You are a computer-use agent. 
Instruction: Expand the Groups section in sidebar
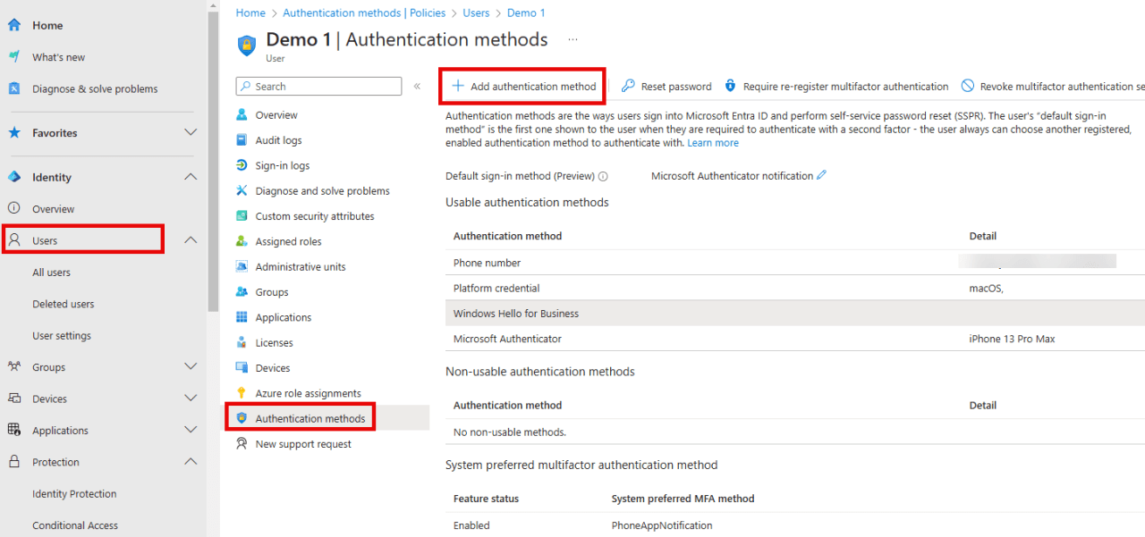(x=191, y=366)
